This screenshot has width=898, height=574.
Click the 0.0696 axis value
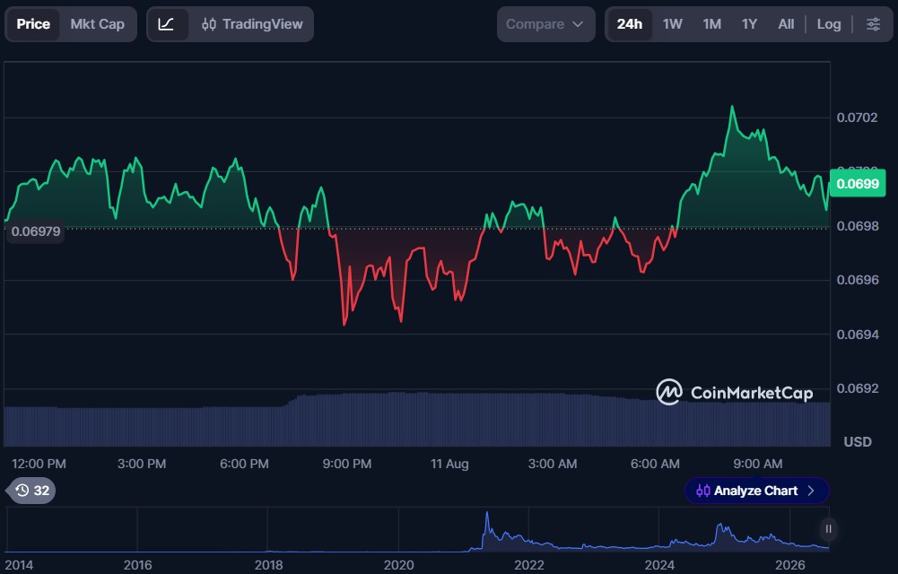(857, 280)
